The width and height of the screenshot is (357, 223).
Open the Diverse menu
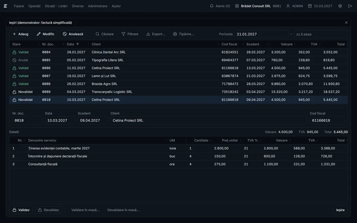click(x=78, y=6)
